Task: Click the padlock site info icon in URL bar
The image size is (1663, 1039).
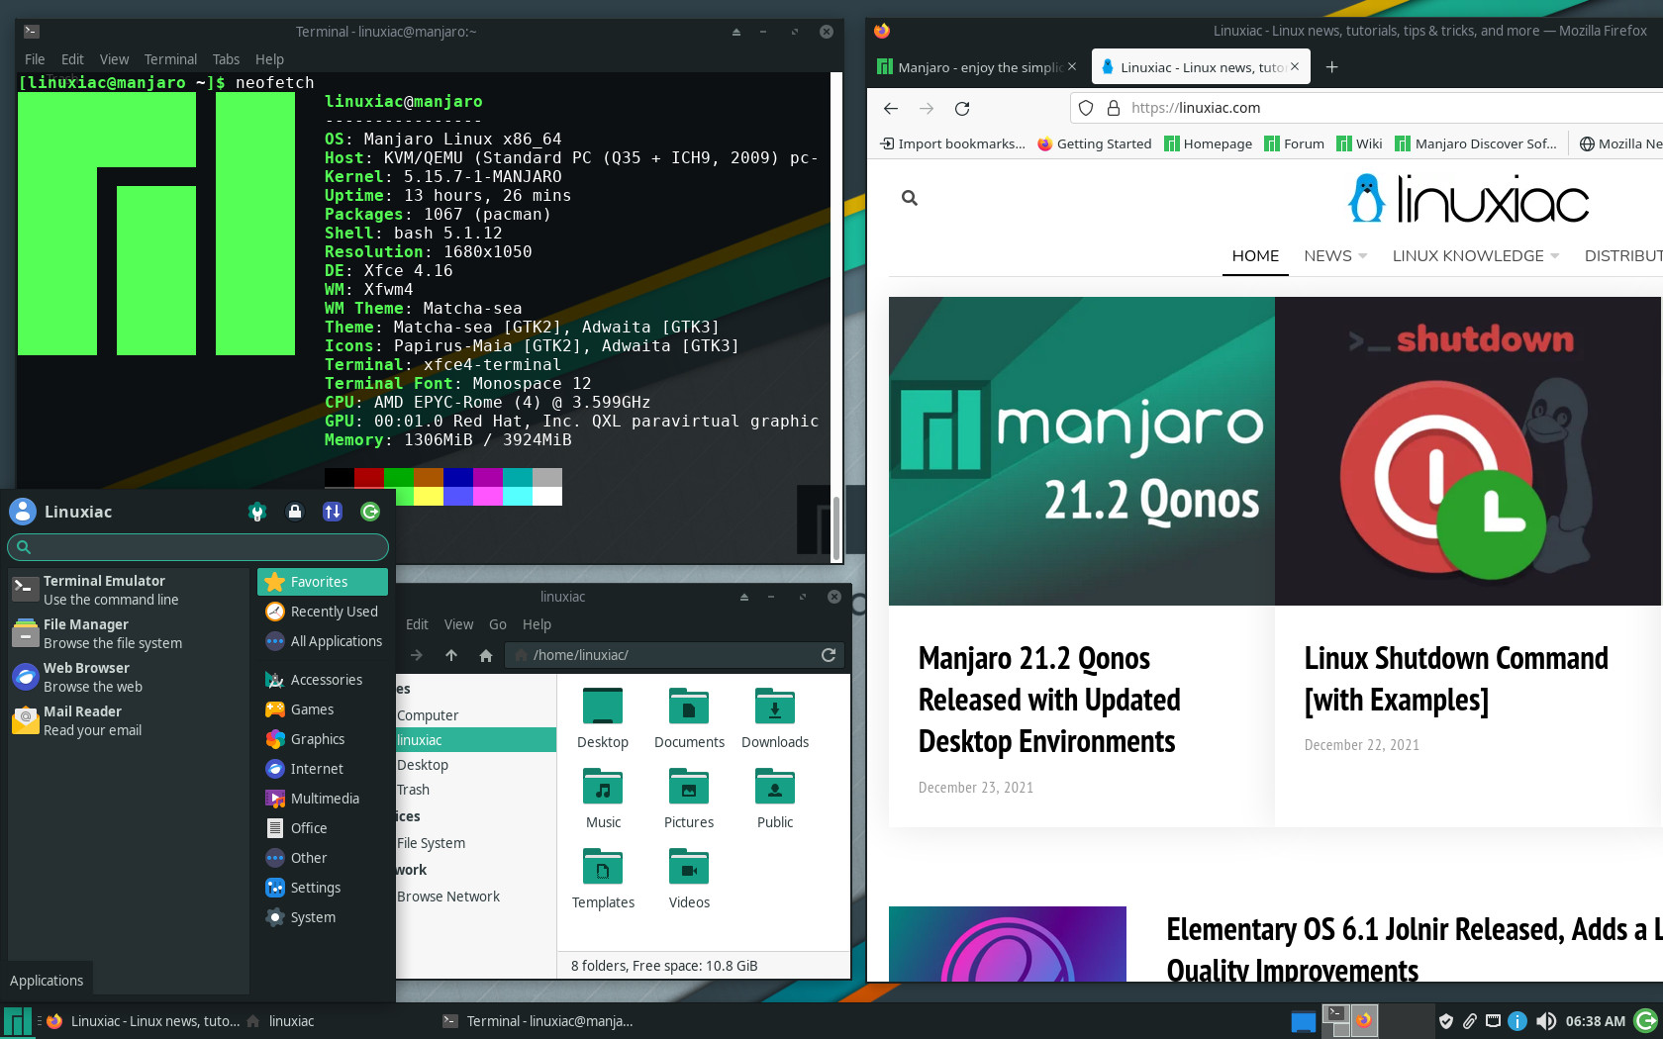Action: click(1114, 108)
